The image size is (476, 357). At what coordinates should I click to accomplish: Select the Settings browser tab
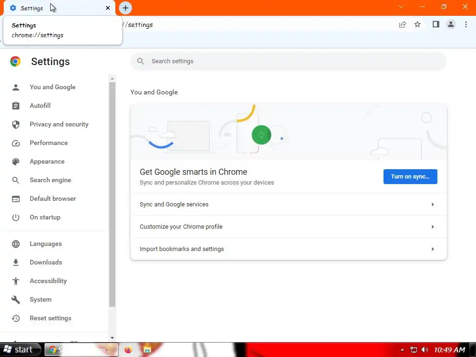59,8
